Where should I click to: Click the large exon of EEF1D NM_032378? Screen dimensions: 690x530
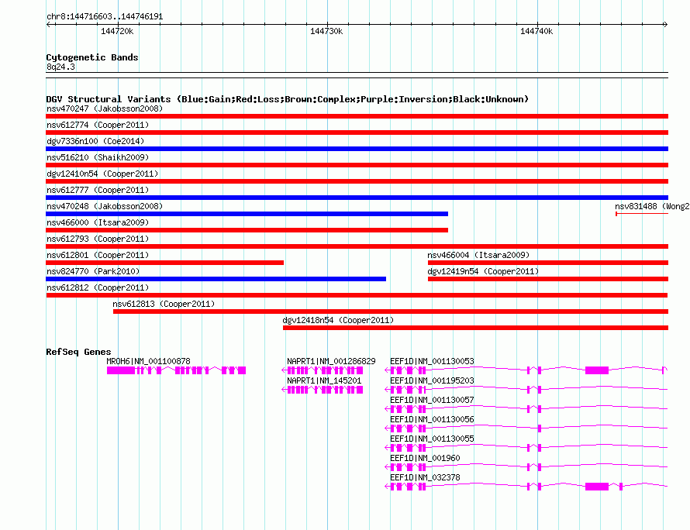click(597, 487)
